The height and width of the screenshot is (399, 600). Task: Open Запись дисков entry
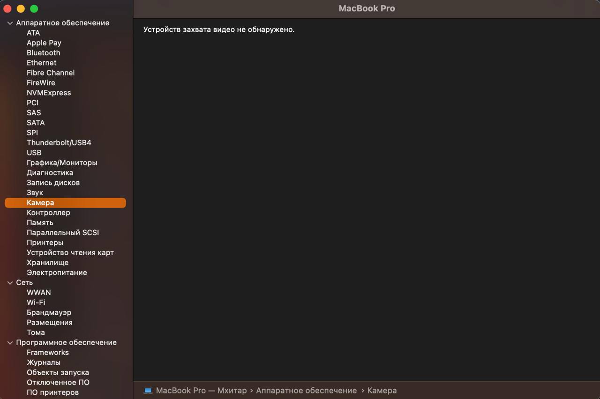53,183
